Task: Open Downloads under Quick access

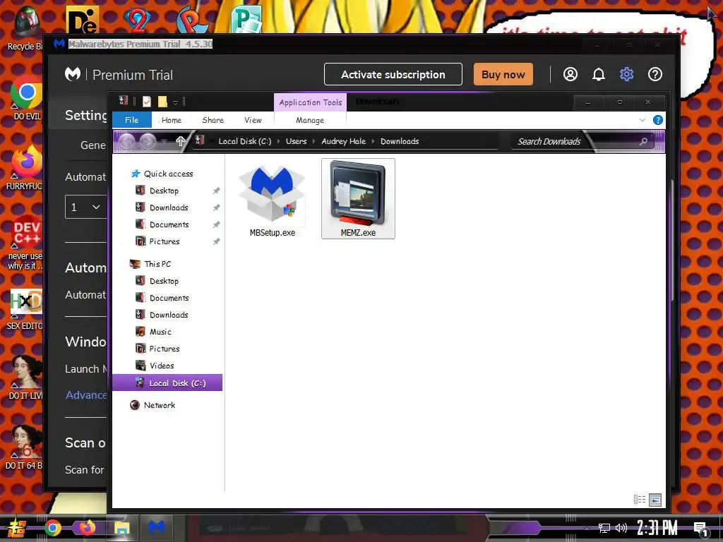Action: [169, 208]
